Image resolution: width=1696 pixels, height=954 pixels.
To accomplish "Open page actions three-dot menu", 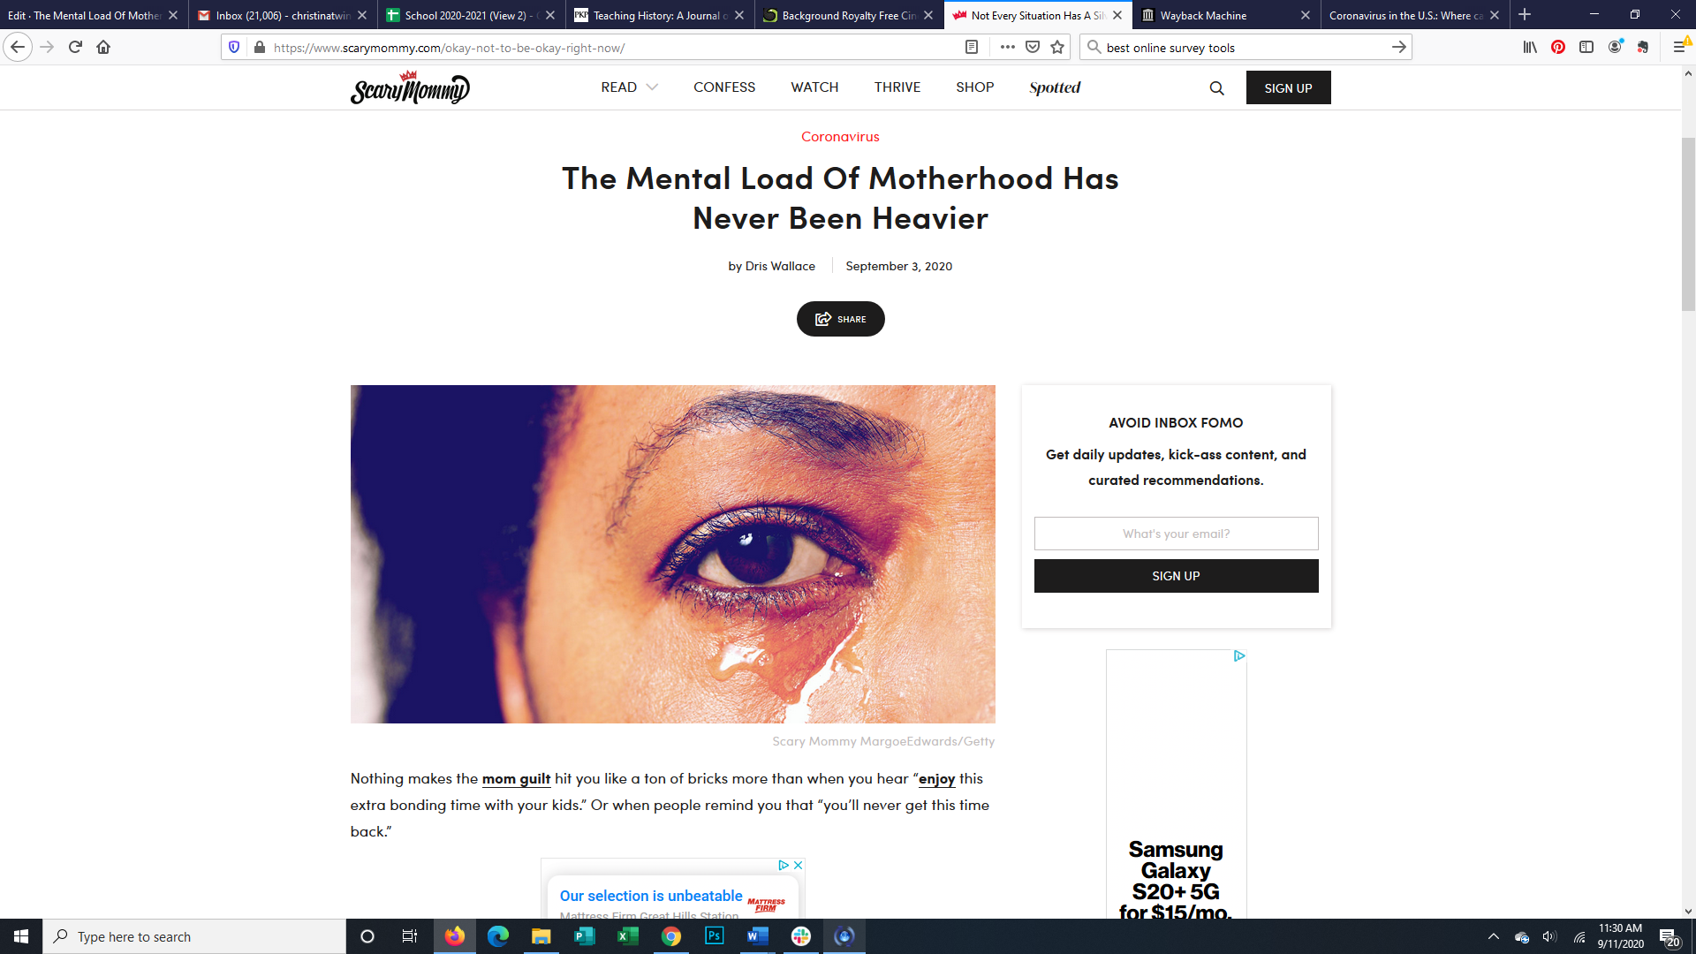I will coord(1007,48).
